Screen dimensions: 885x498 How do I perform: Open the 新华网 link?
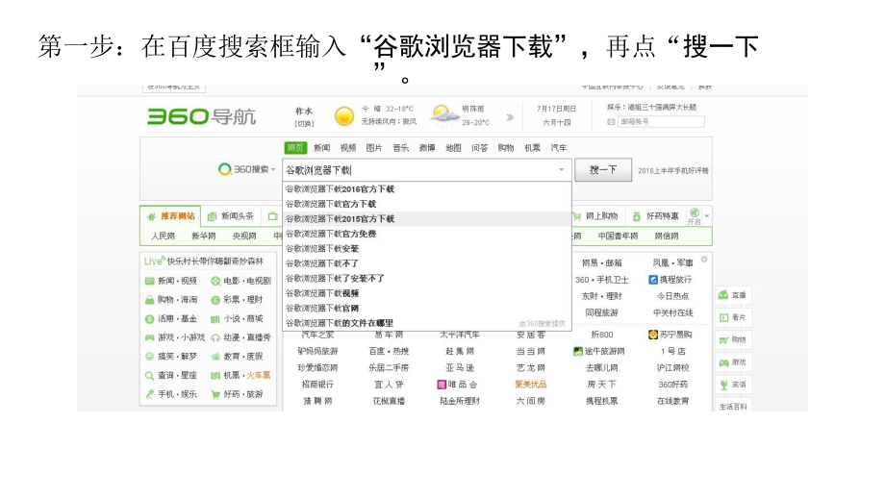tap(203, 237)
